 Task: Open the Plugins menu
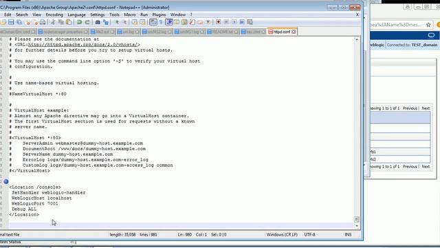point(159,14)
